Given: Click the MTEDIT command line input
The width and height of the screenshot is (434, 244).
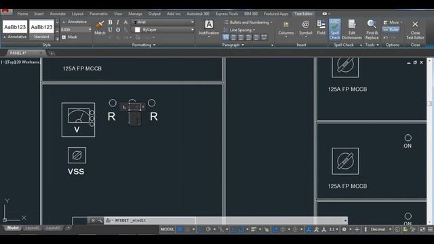Looking at the screenshot, I should tap(226, 220).
